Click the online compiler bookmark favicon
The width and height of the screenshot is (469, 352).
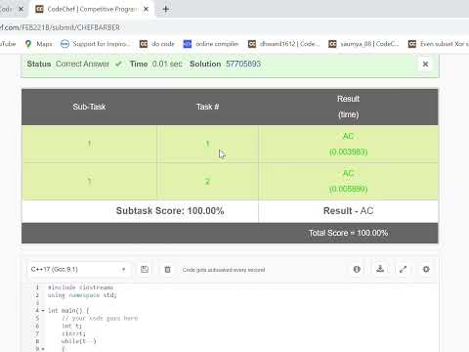click(188, 44)
